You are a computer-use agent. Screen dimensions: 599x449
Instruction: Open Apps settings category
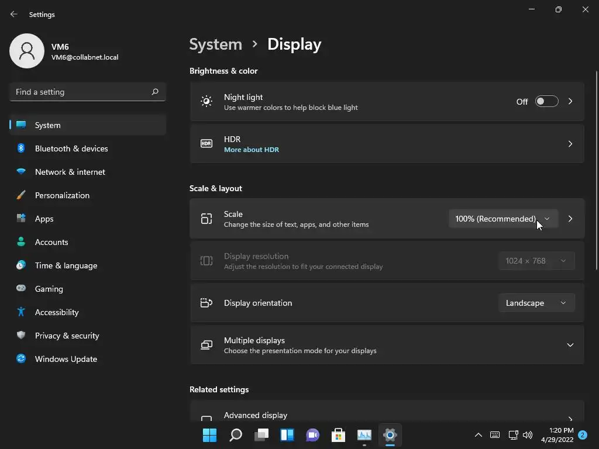(88, 219)
